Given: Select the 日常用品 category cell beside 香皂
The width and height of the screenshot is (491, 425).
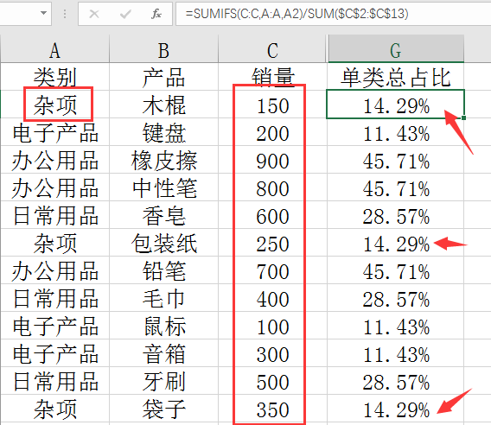Looking at the screenshot, I should (54, 215).
